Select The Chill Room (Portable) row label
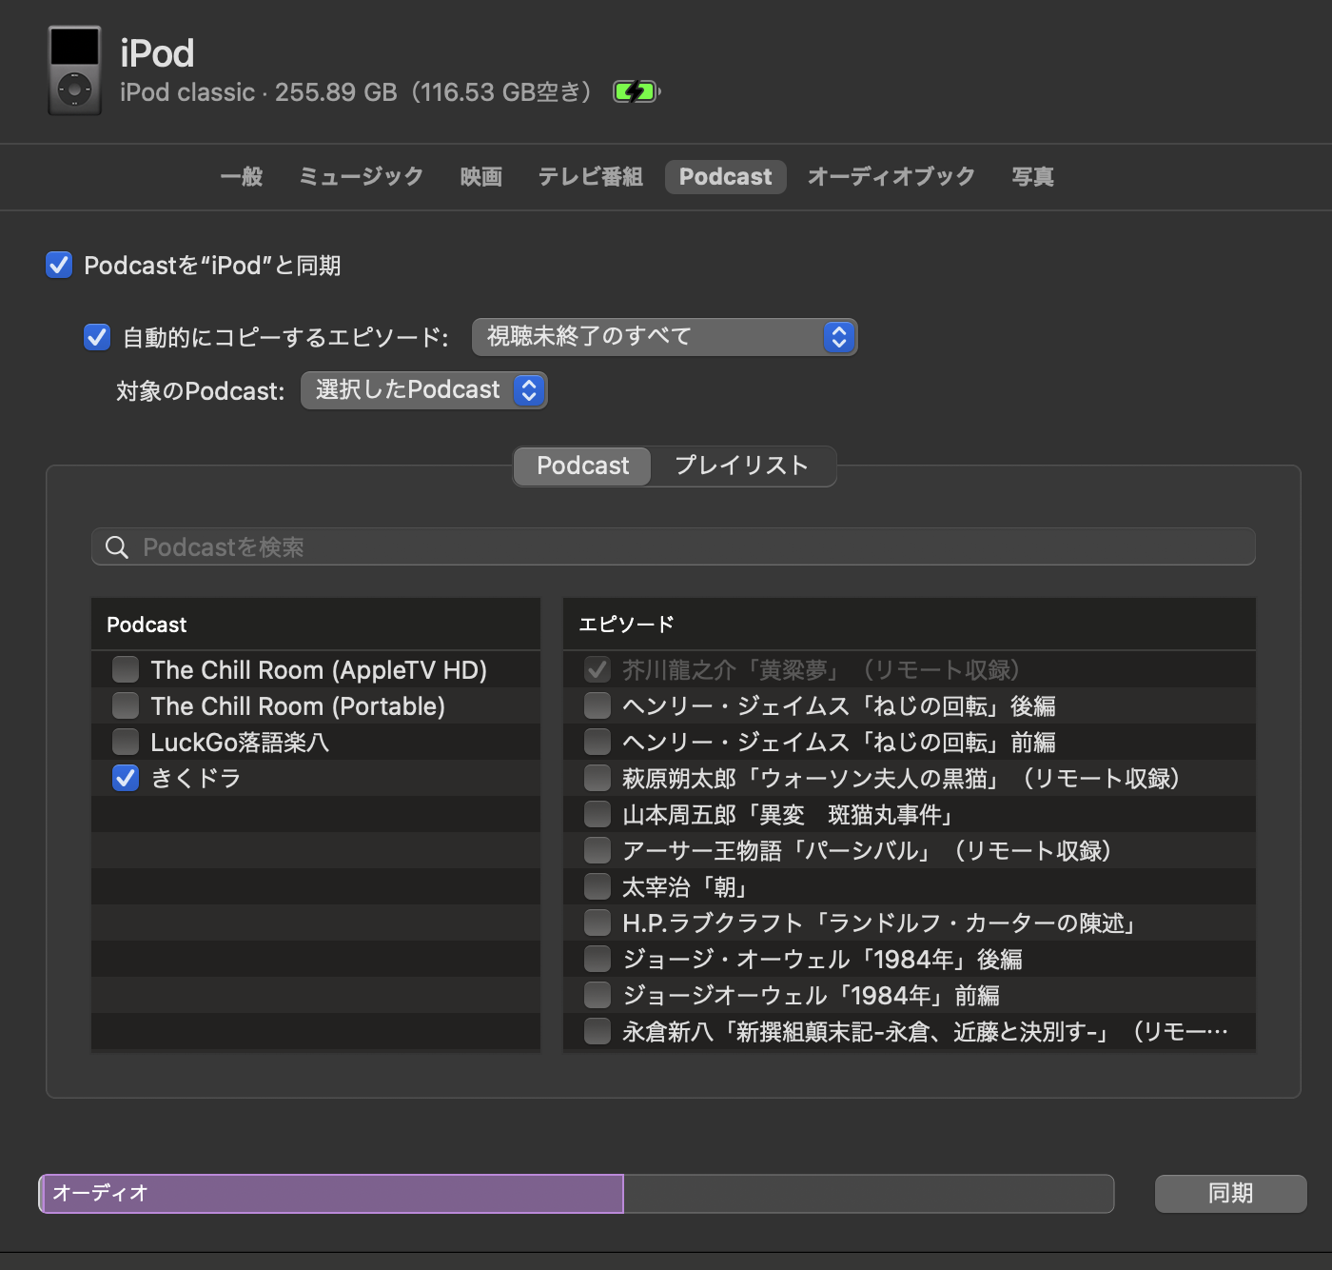Image resolution: width=1332 pixels, height=1270 pixels. [x=298, y=706]
